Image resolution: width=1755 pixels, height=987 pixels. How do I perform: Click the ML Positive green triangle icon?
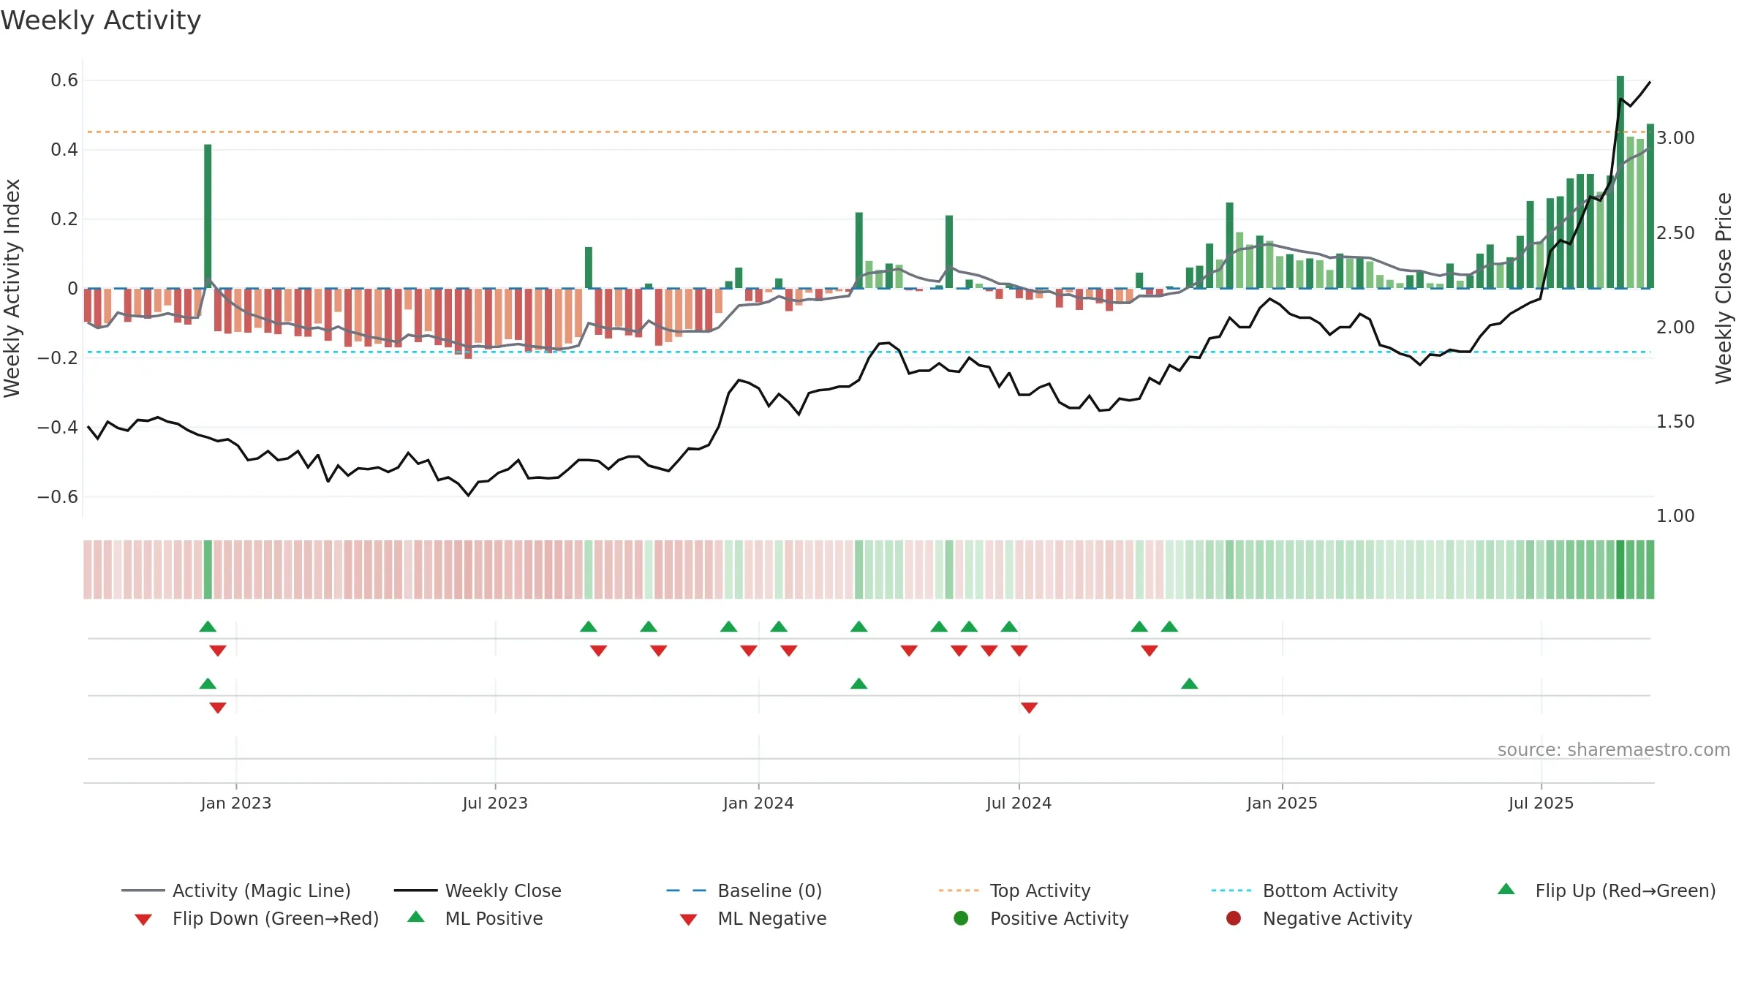pos(416,917)
